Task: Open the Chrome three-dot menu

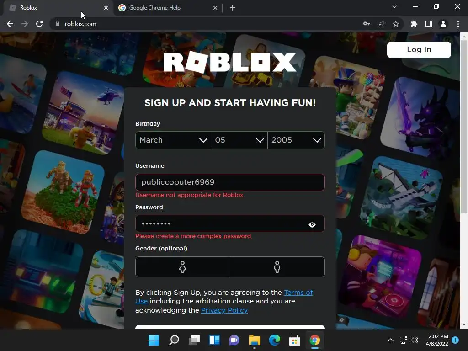Action: click(x=458, y=24)
